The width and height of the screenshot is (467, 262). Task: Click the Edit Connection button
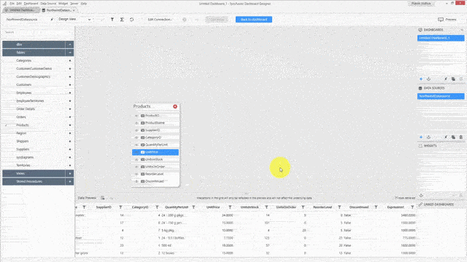click(160, 20)
